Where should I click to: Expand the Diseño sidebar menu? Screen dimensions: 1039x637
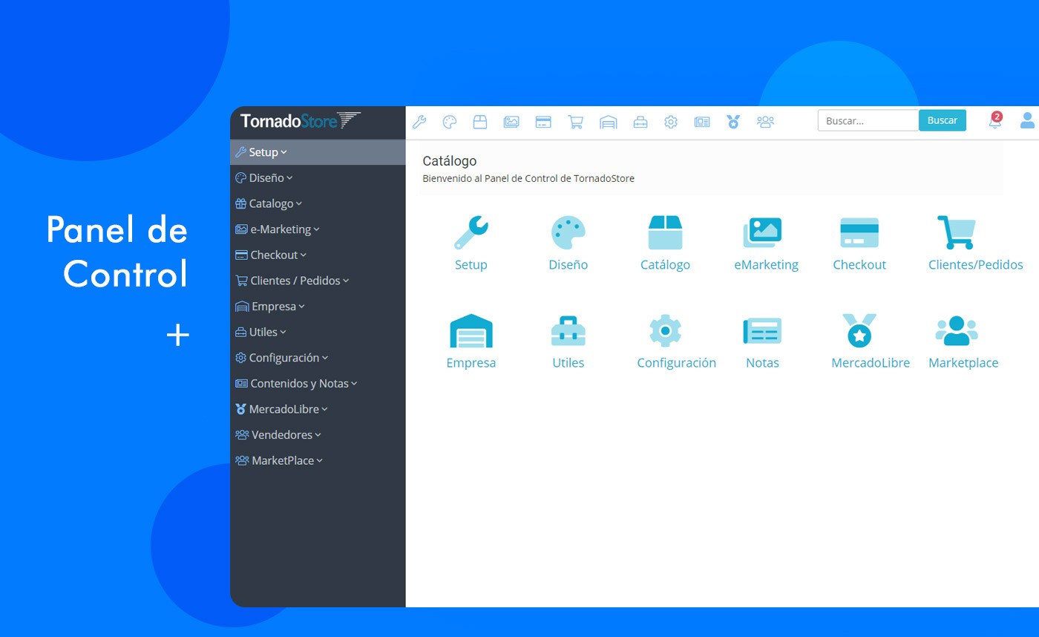(x=318, y=178)
